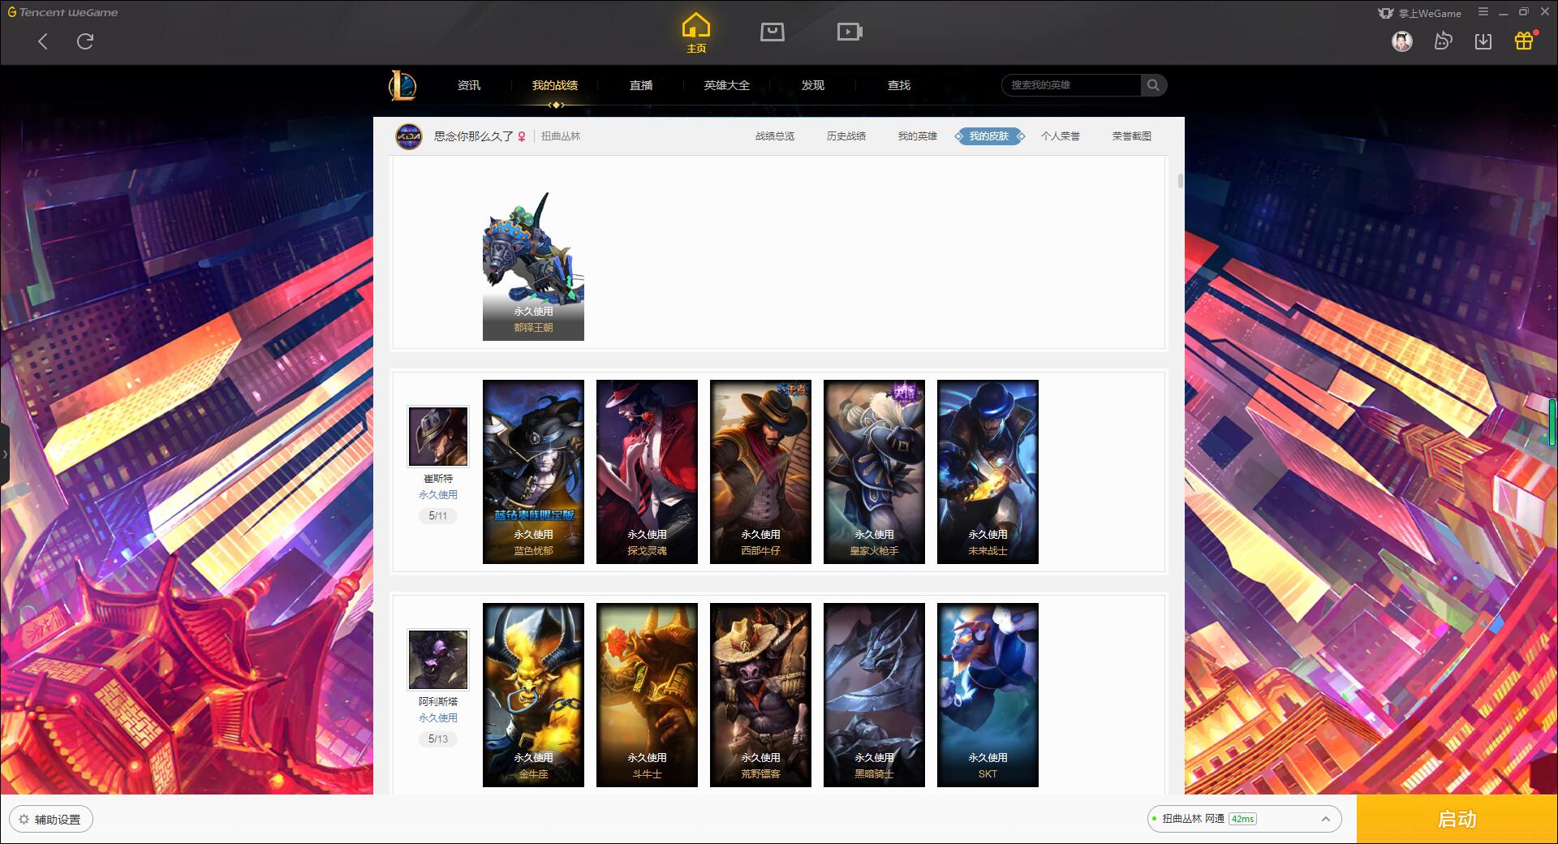Click the 崔斯特 champion portrait

438,437
